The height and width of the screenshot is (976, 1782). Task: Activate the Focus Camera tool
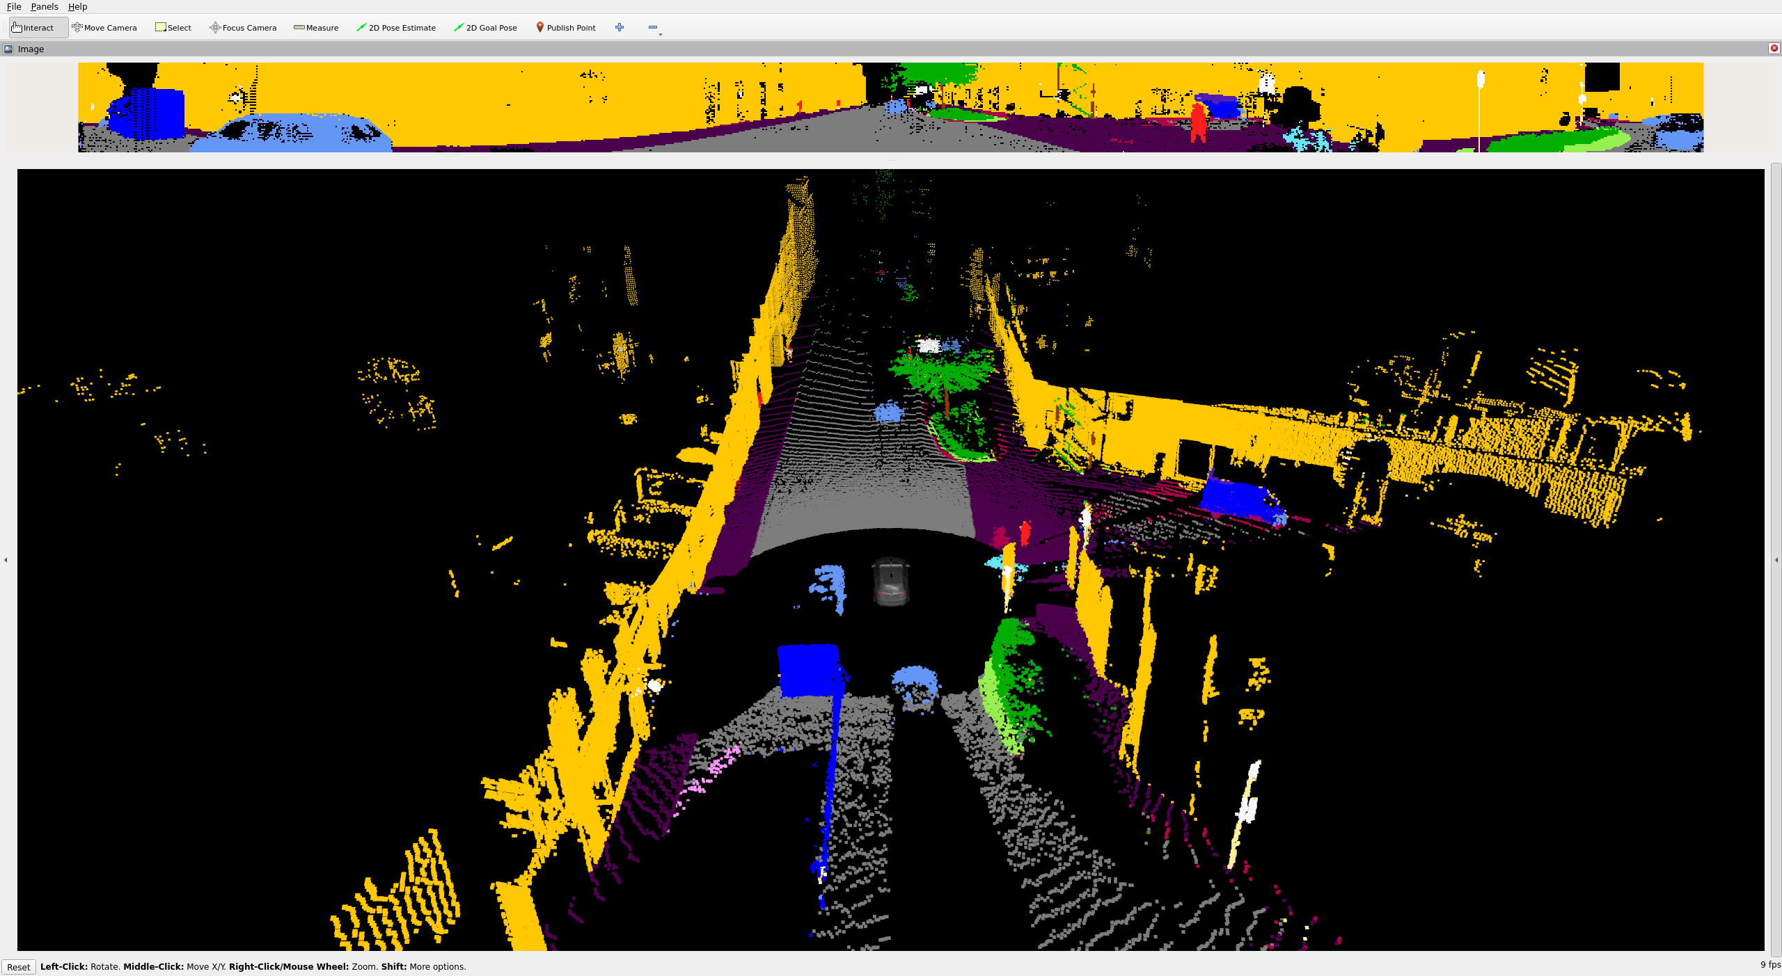[x=243, y=28]
